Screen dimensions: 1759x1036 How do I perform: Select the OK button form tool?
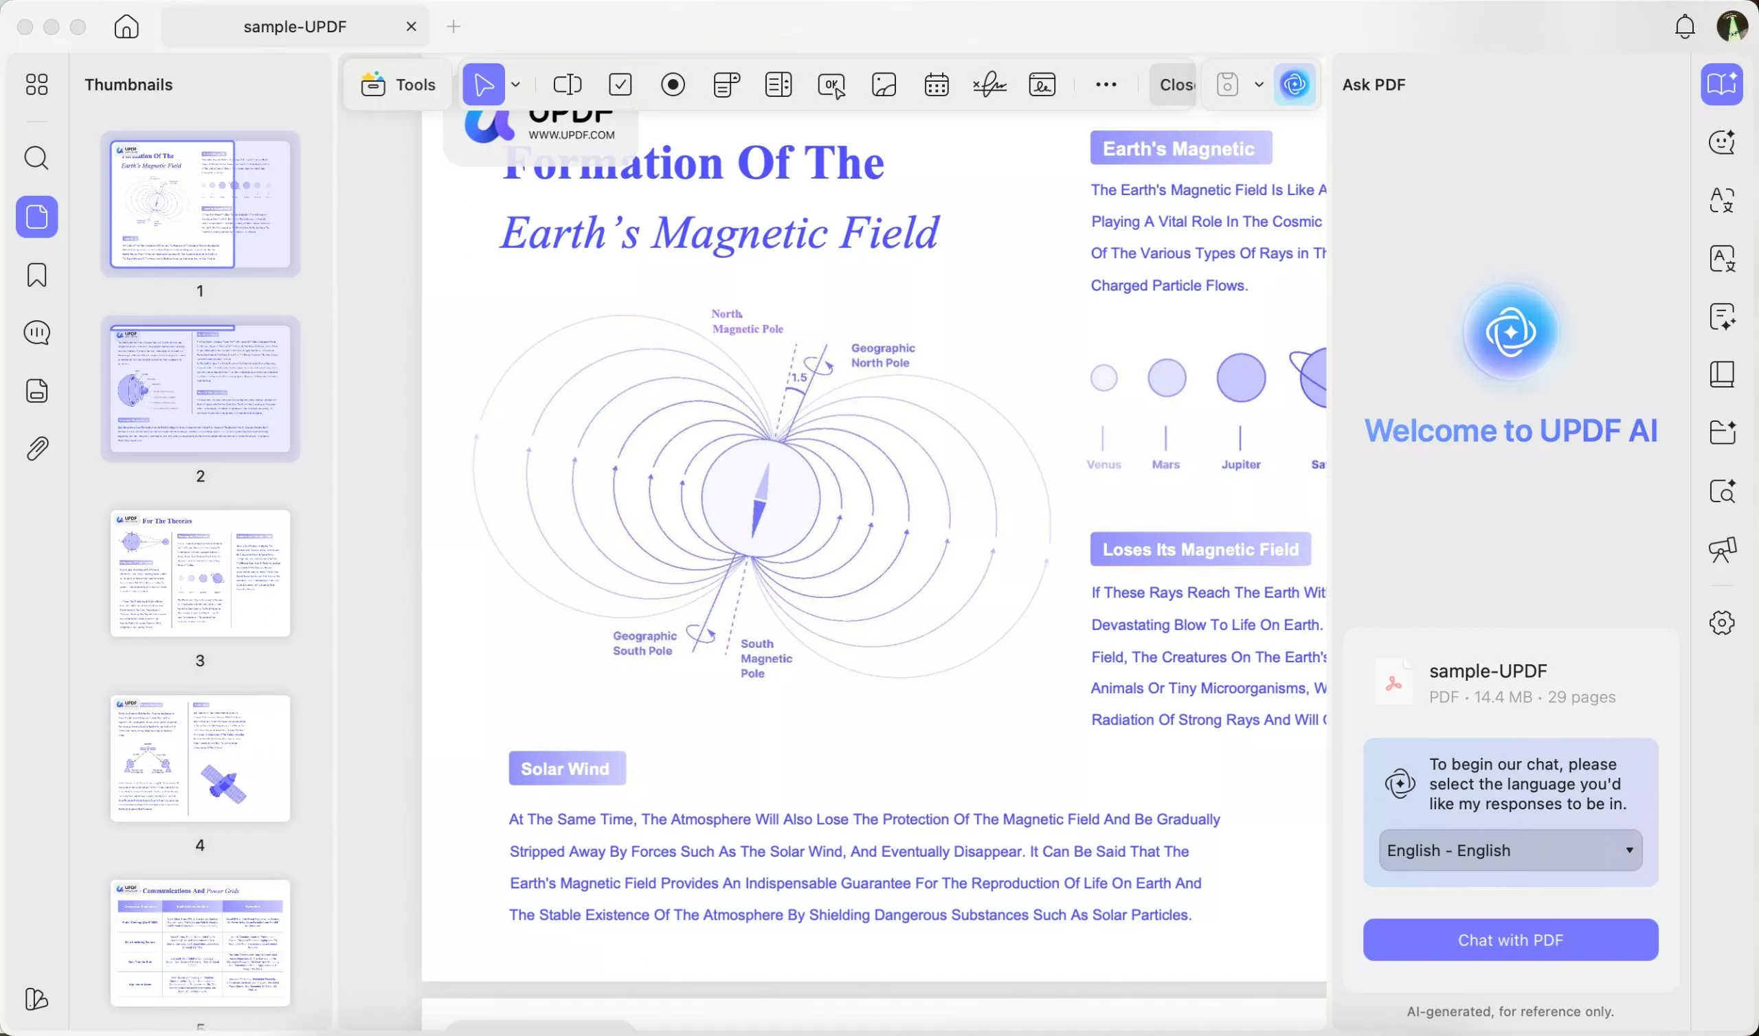coord(831,85)
